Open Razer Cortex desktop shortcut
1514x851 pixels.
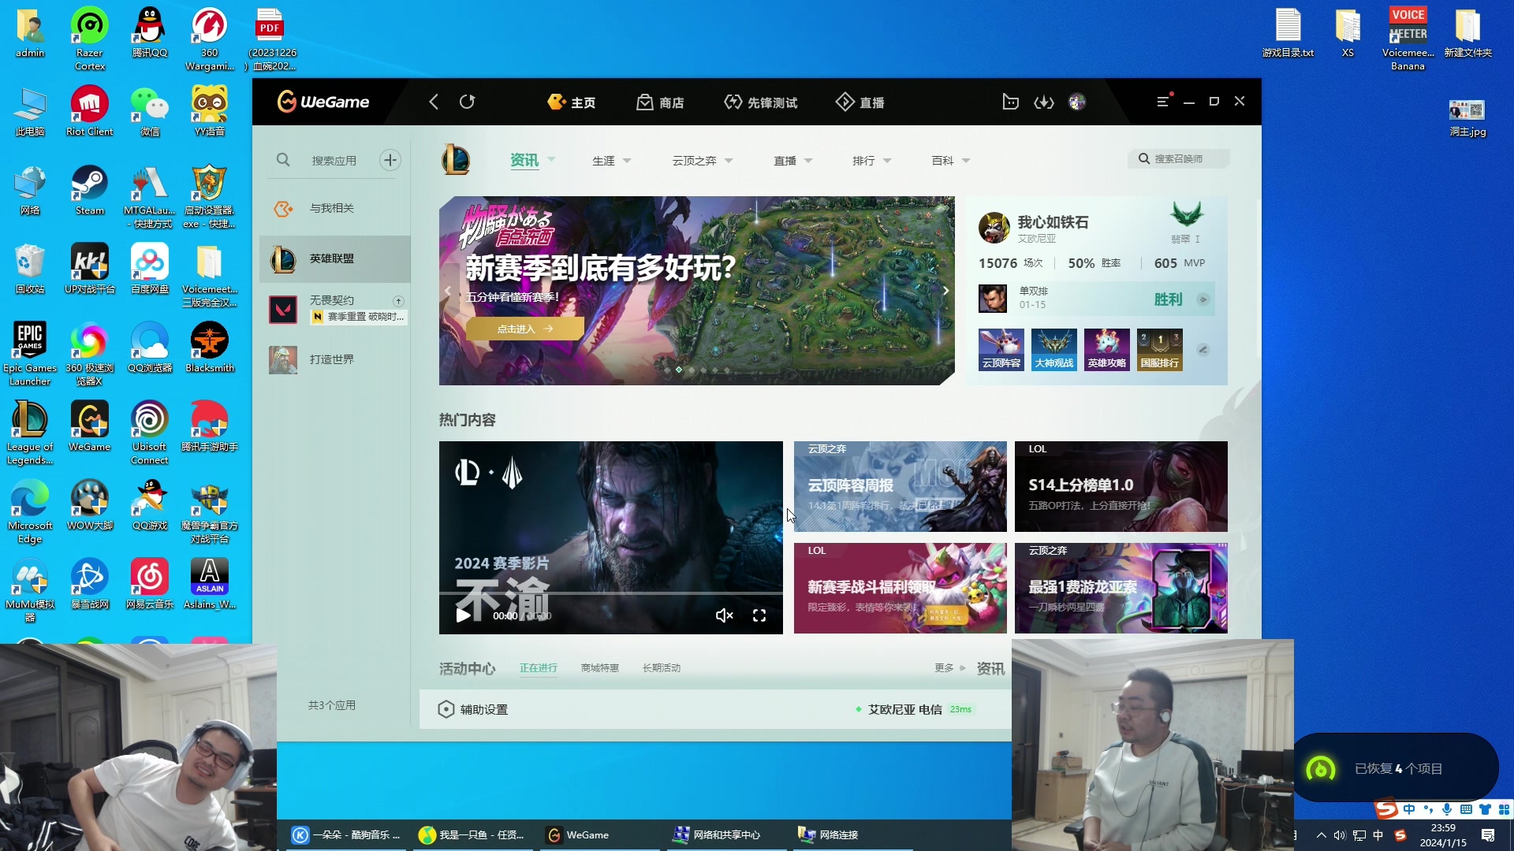tap(90, 39)
